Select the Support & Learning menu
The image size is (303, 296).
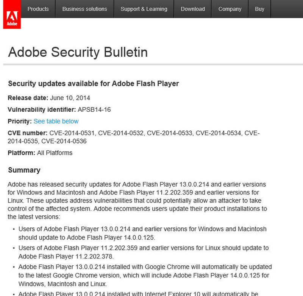point(144,9)
